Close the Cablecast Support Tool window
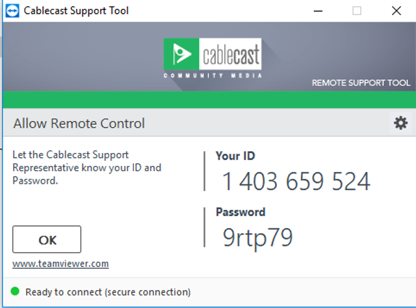 pyautogui.click(x=396, y=11)
